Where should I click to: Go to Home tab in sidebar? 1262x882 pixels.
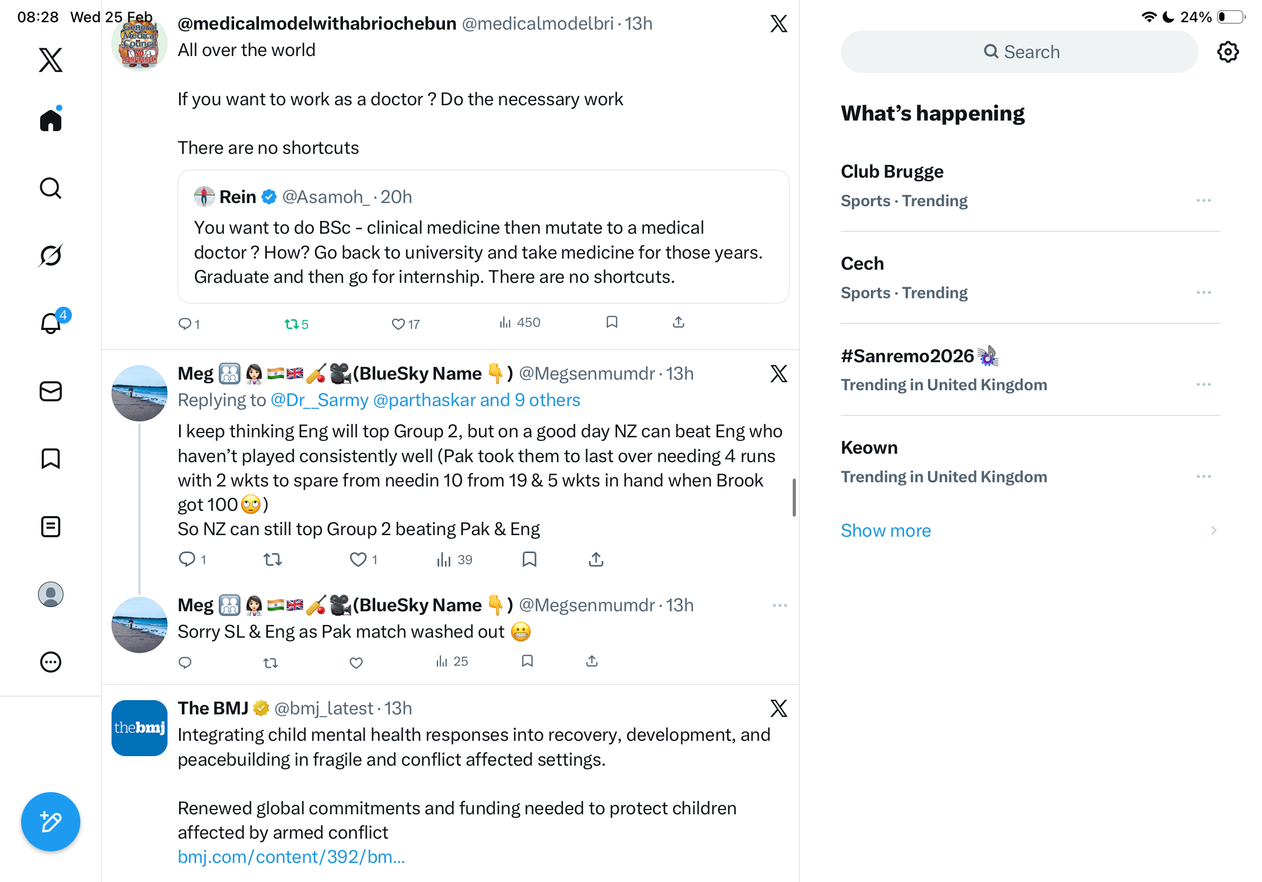tap(51, 120)
